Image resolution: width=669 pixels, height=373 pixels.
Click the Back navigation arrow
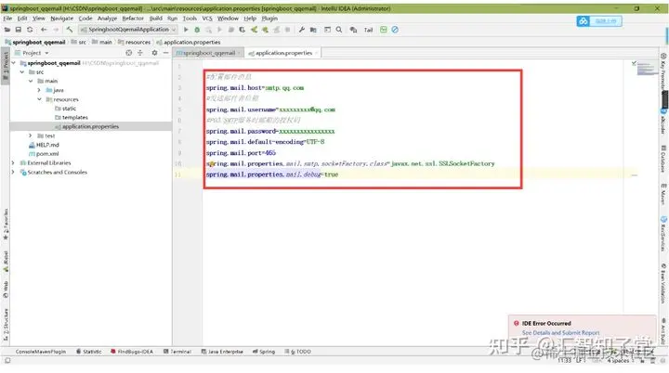coord(44,30)
